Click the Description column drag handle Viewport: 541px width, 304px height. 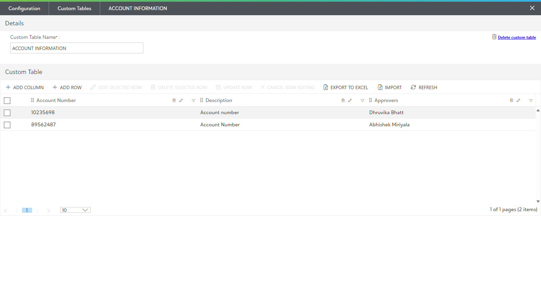point(202,100)
